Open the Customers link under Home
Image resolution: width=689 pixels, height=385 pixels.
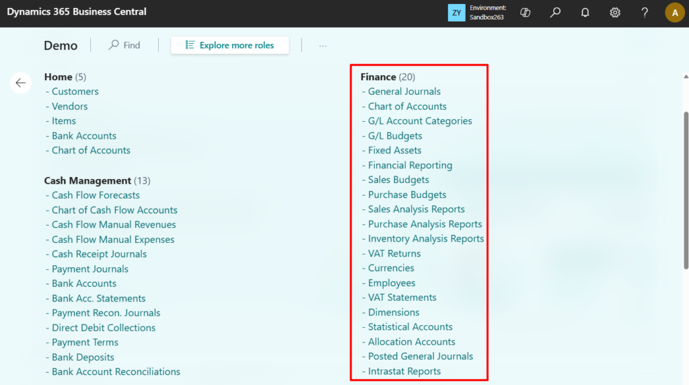point(75,92)
